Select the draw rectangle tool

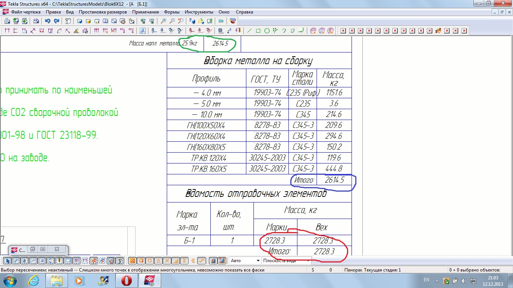[258, 31]
